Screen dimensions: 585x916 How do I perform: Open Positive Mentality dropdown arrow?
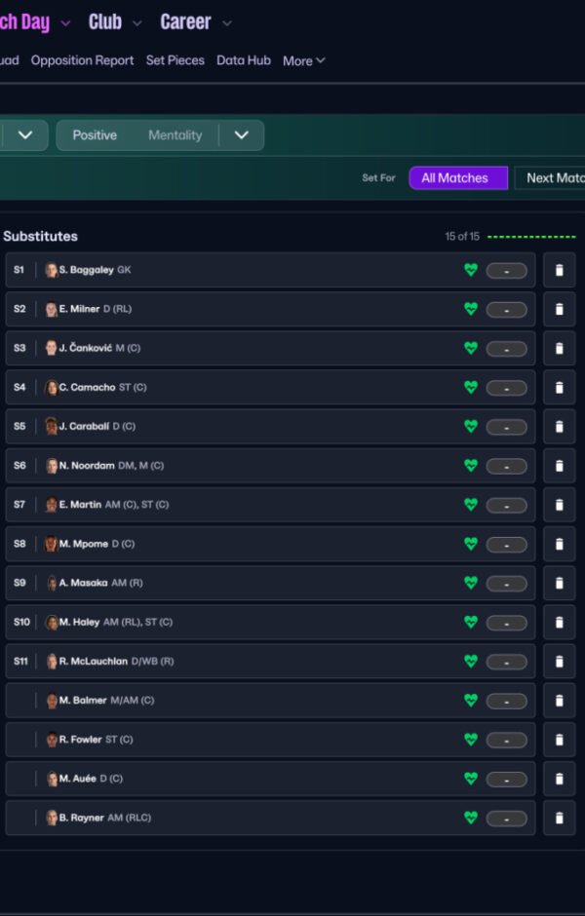[241, 135]
